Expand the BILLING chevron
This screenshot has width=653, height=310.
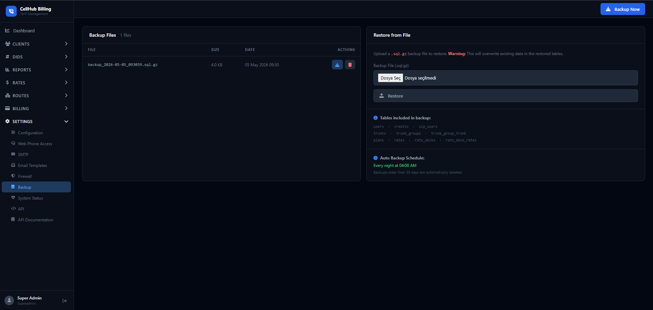pyautogui.click(x=66, y=108)
